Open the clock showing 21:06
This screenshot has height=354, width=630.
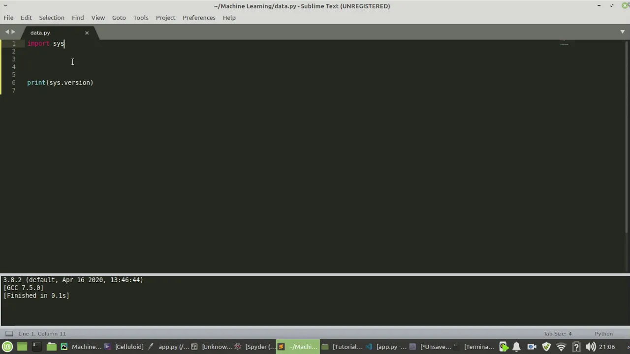pyautogui.click(x=607, y=347)
